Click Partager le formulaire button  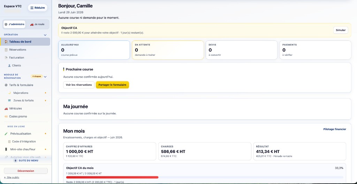113,85
